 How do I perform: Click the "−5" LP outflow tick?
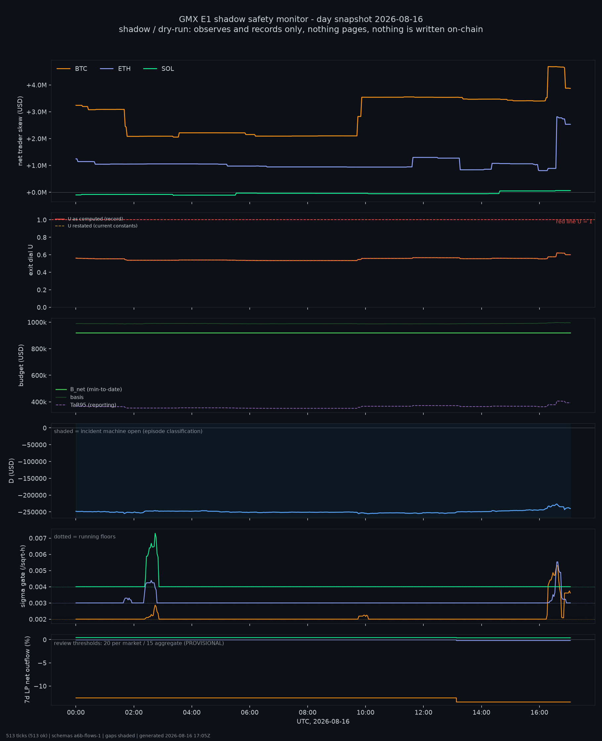(x=42, y=663)
